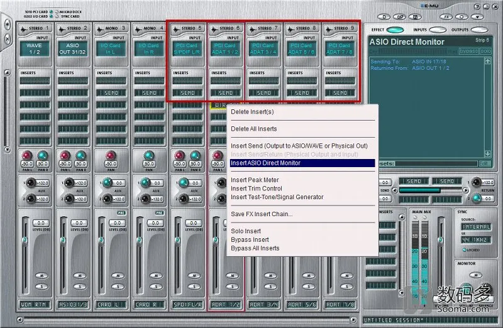
Task: Adjust Aux 2 knob on the WAVE 1/2 strip
Action: click(x=30, y=199)
